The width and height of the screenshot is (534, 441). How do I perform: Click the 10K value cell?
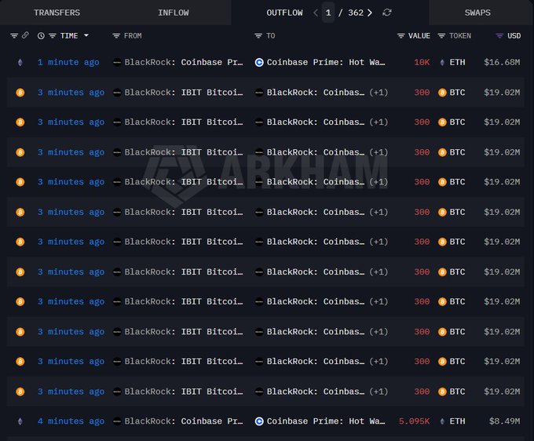[422, 62]
